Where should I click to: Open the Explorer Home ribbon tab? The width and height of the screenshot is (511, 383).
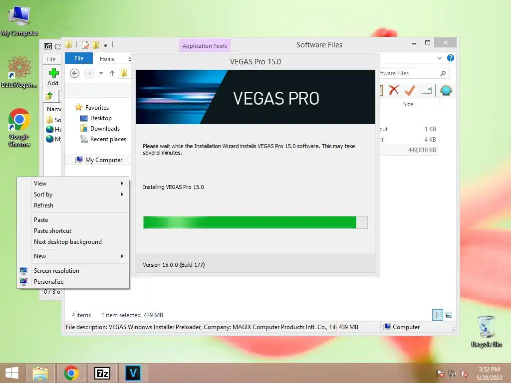coord(107,59)
